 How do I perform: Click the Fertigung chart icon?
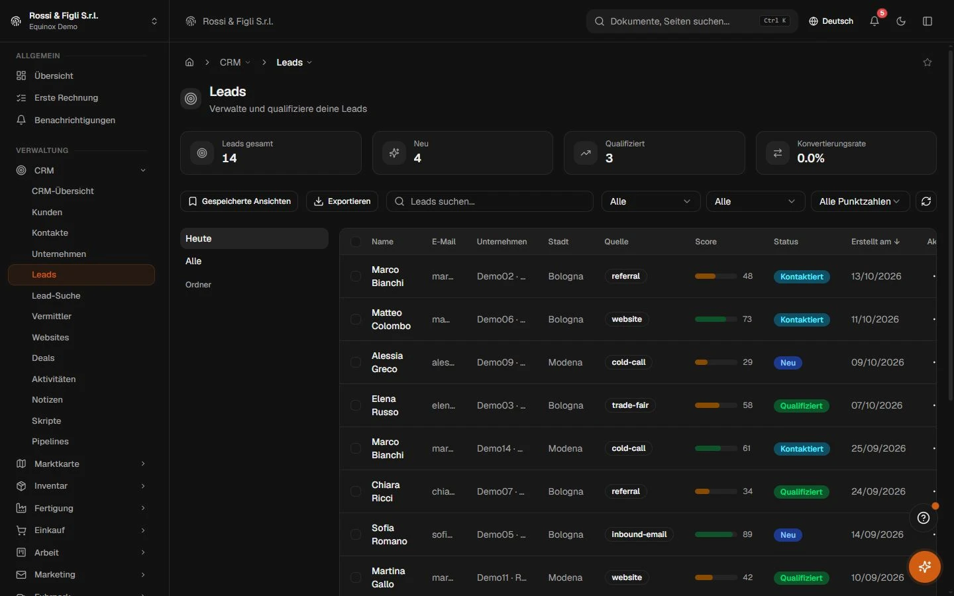coord(21,508)
